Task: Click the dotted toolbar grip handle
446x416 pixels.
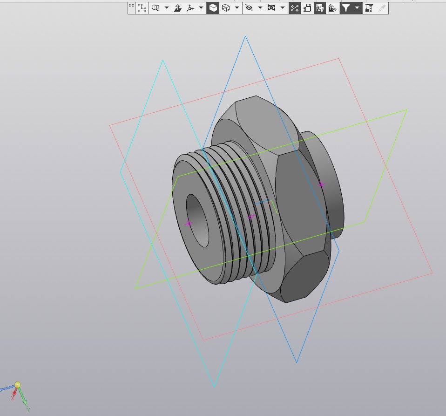Action: pyautogui.click(x=131, y=7)
